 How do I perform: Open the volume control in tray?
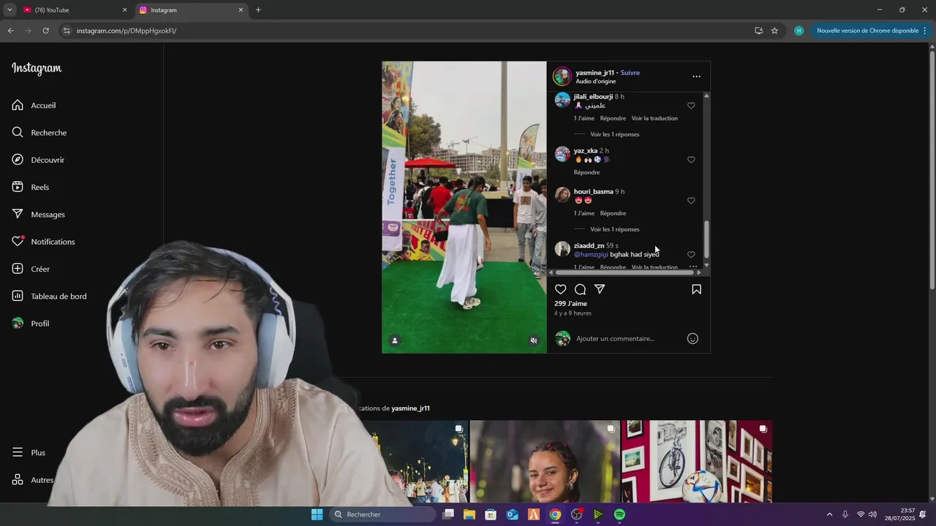pos(872,514)
